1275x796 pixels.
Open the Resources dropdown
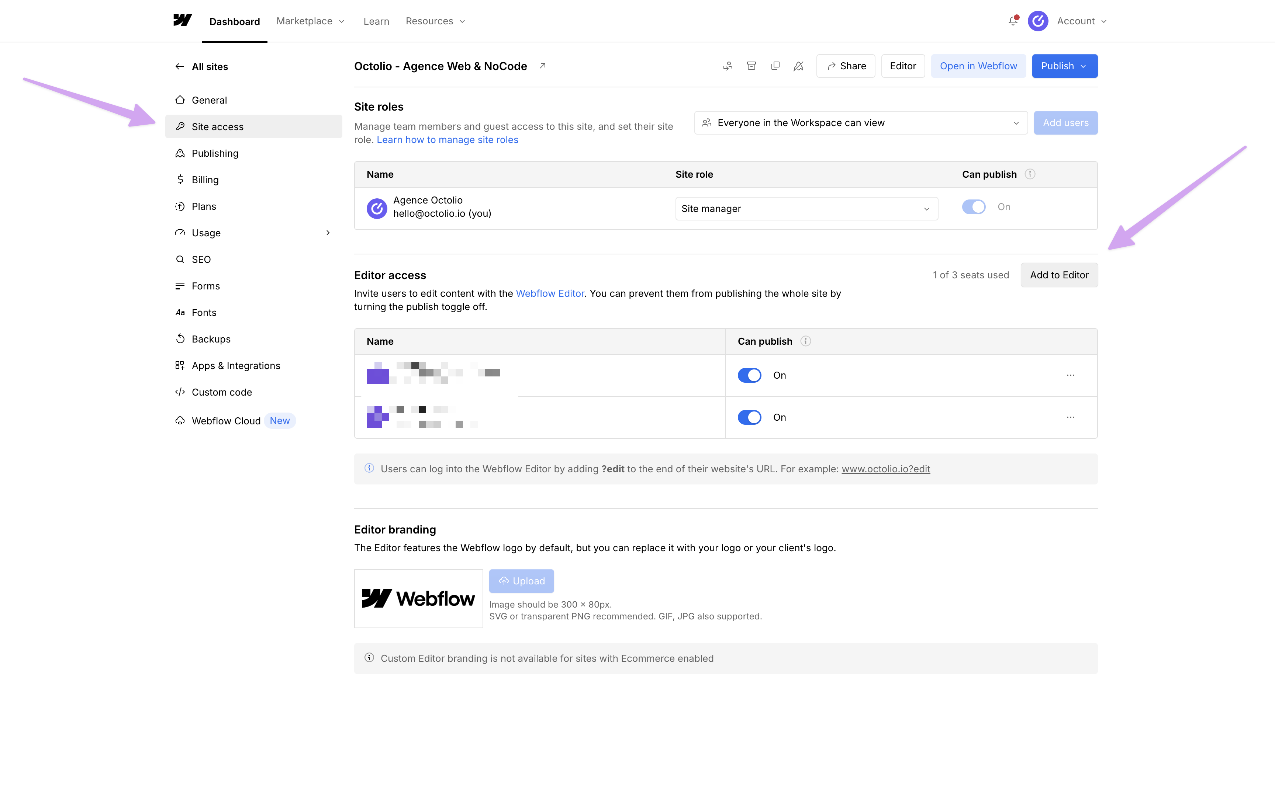point(435,21)
